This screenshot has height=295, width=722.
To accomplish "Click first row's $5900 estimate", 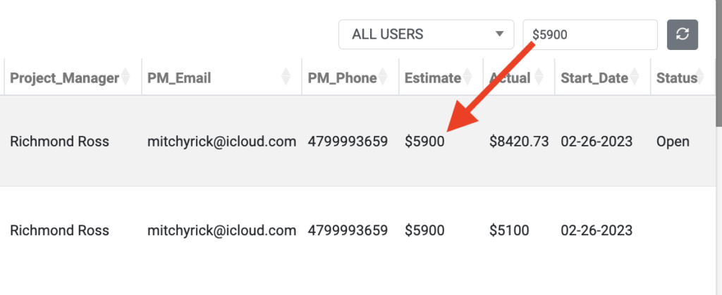I will (x=424, y=142).
